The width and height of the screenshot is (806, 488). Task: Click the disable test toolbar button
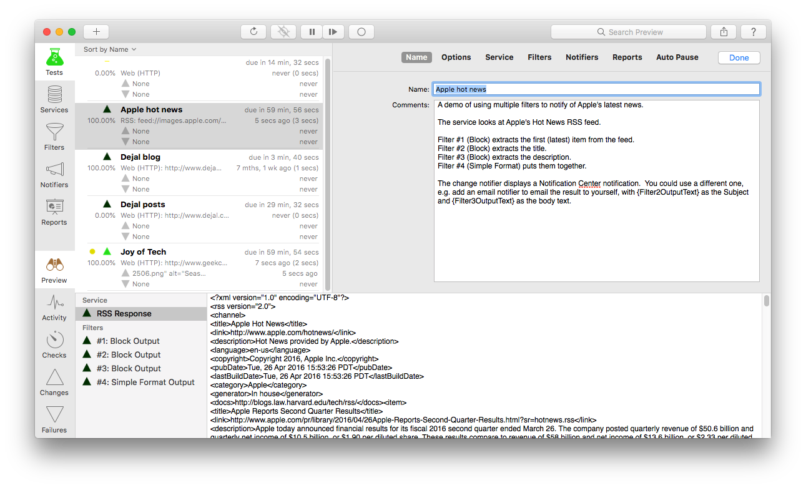click(x=283, y=32)
